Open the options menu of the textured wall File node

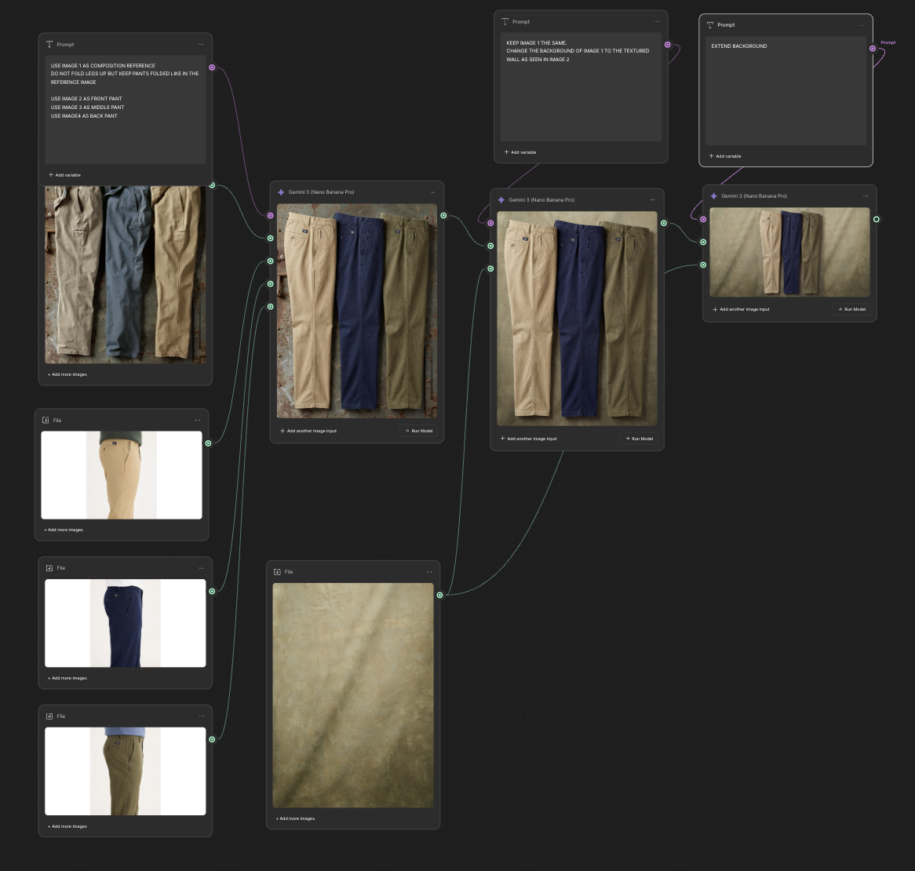(429, 572)
